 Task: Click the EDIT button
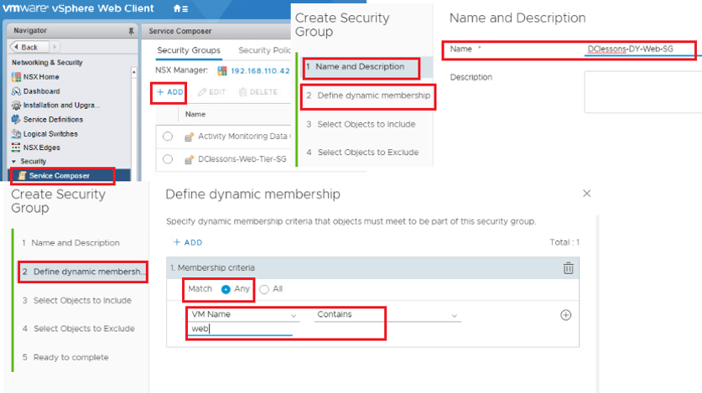(x=211, y=92)
